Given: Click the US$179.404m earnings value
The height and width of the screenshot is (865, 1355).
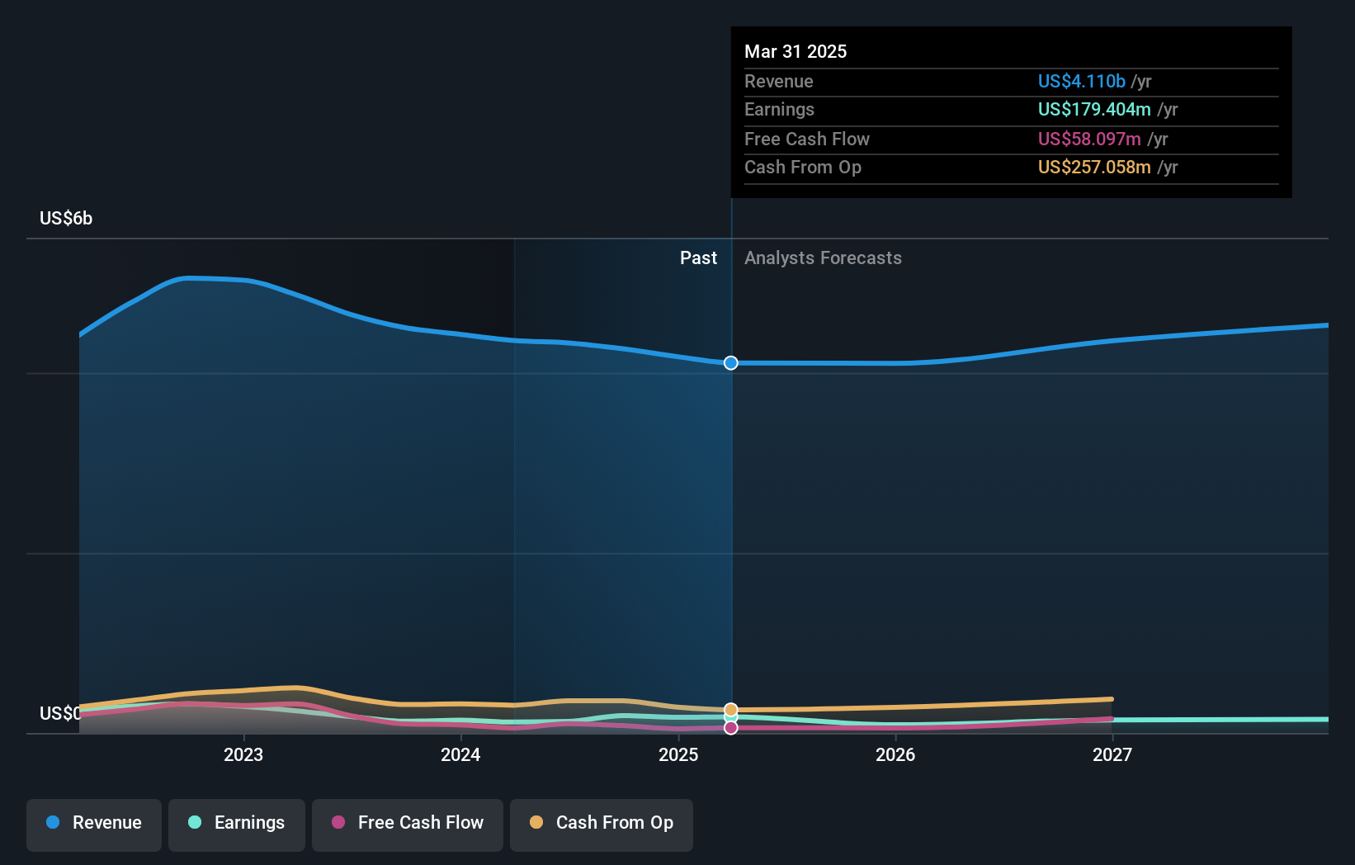Looking at the screenshot, I should click(1094, 109).
